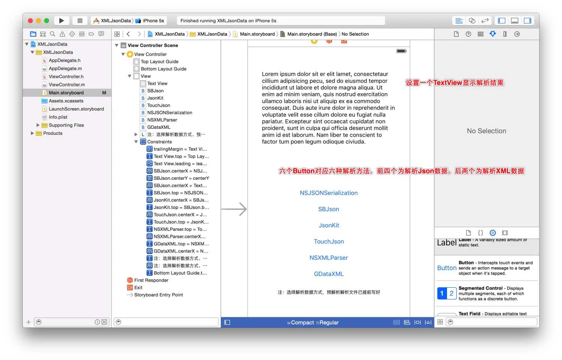
Task: Collapse the View item in outline
Action: (130, 76)
